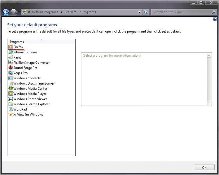Select WordPad in the list
The image size is (219, 175).
(20, 109)
